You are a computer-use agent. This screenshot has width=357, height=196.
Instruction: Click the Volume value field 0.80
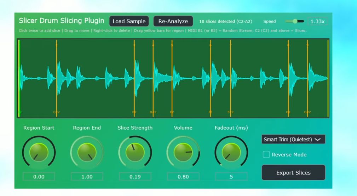(183, 177)
